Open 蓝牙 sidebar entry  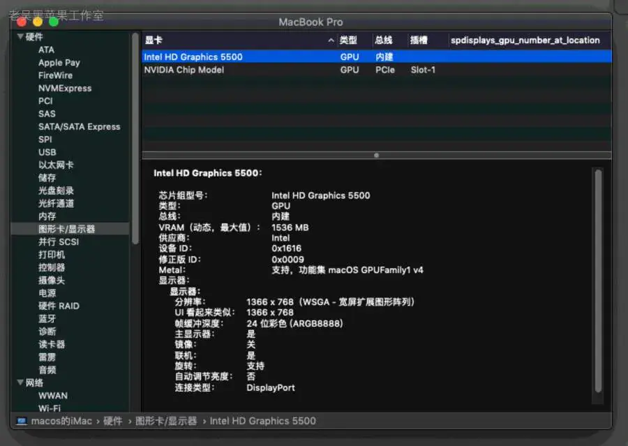(47, 318)
